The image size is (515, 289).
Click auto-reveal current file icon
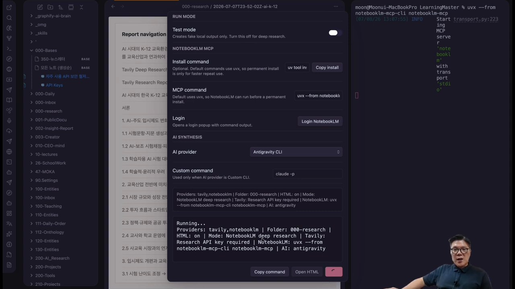(x=71, y=7)
